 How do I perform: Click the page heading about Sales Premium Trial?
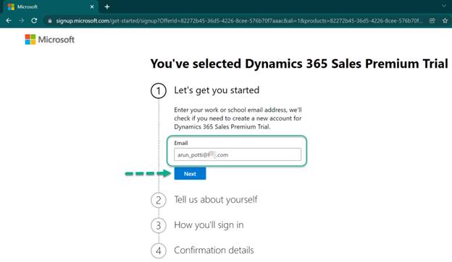[299, 64]
